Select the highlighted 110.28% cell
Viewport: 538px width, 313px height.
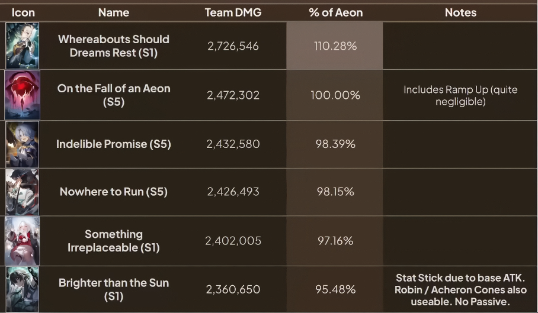pos(335,46)
